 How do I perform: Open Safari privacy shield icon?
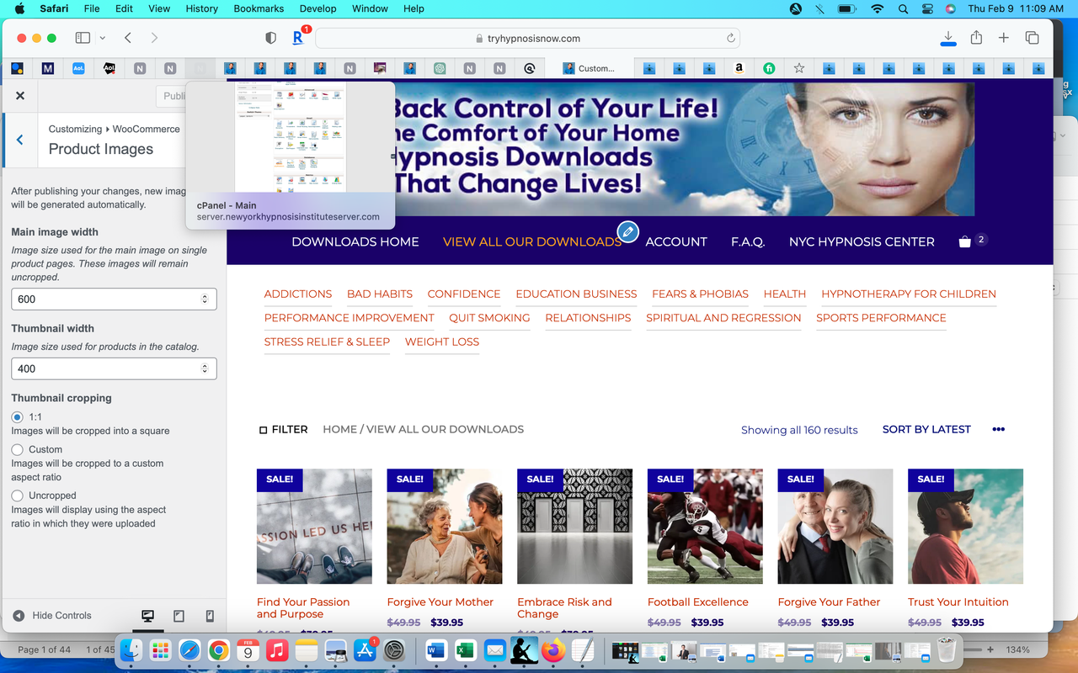point(270,38)
